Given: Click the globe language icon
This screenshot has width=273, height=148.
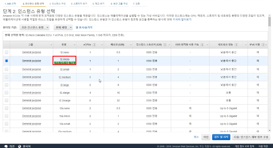Looking at the screenshot, I should click(19, 146).
